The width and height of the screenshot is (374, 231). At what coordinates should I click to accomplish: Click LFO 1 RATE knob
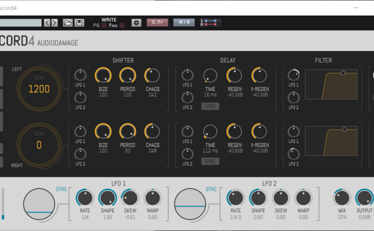coord(85,198)
